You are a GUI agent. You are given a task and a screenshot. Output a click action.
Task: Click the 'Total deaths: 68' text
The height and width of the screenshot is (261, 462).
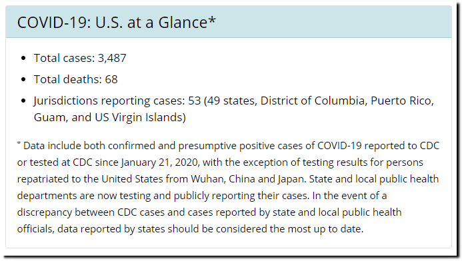(x=75, y=79)
